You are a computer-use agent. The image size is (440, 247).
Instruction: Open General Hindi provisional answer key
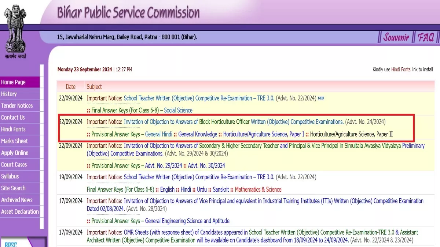tap(159, 134)
